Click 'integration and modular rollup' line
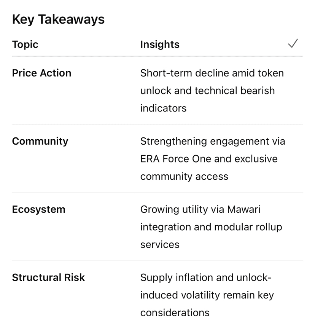This screenshot has height=330, width=315. (211, 227)
